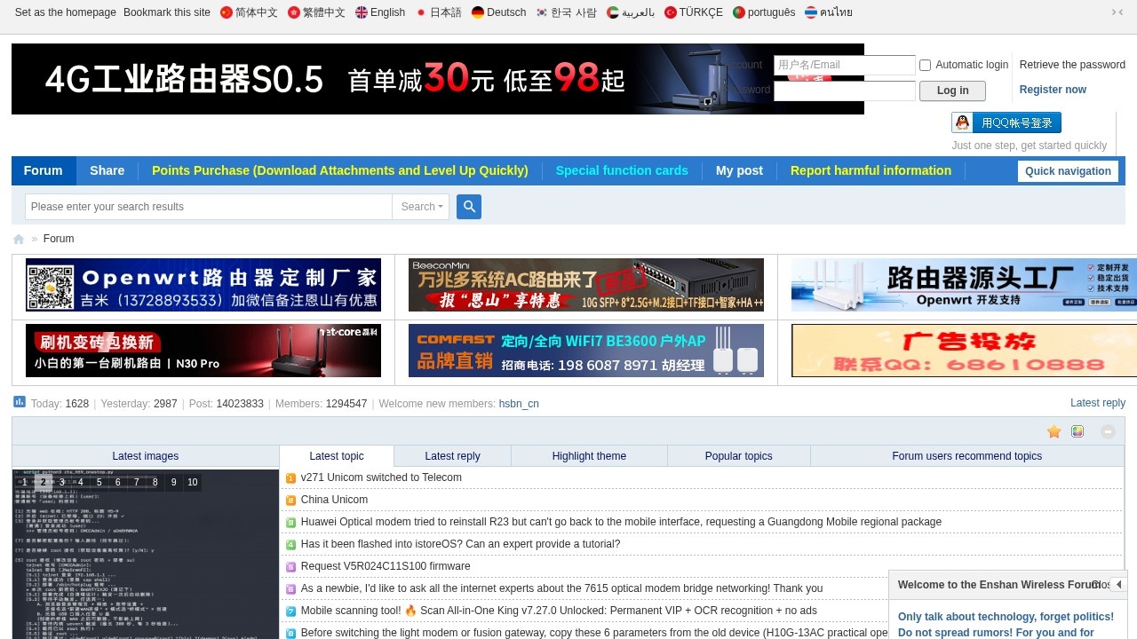The height and width of the screenshot is (639, 1137).
Task: Click icon beside 7615 optical modem topic
Action: pyautogui.click(x=290, y=589)
